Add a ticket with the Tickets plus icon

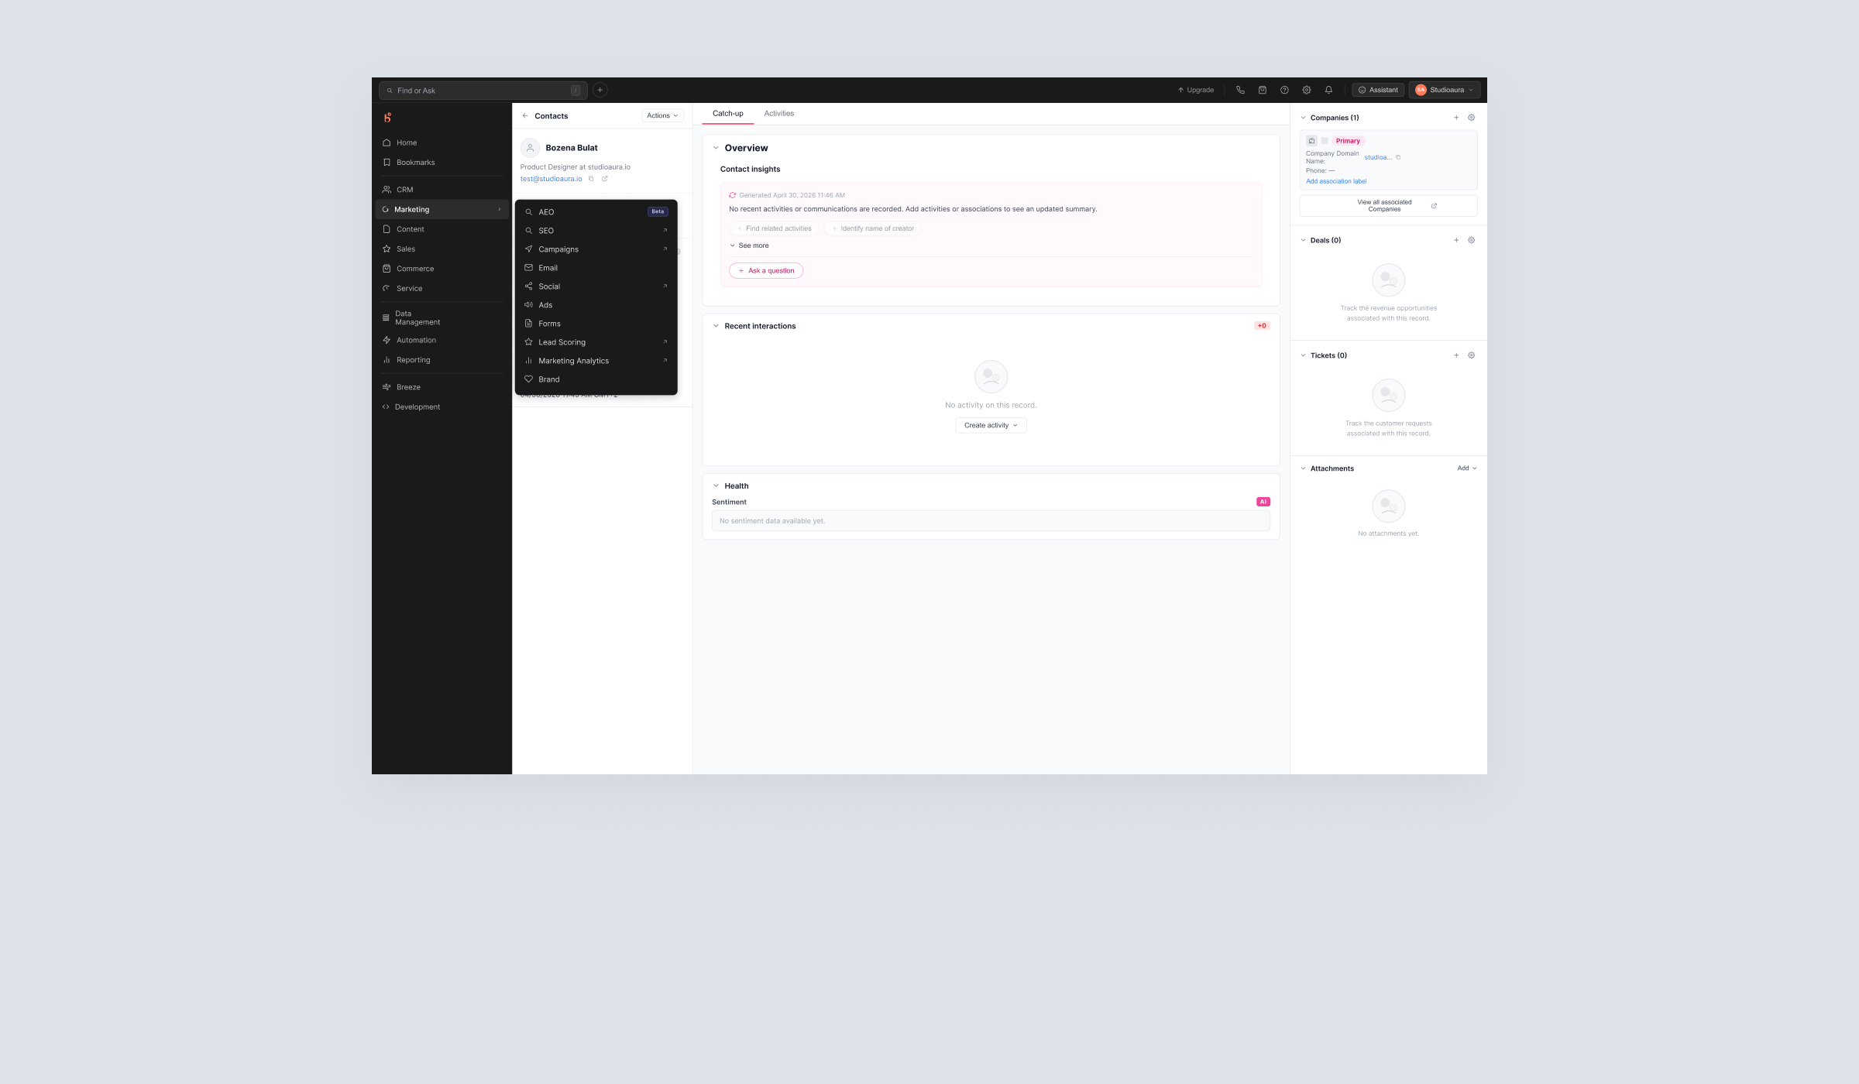point(1456,355)
